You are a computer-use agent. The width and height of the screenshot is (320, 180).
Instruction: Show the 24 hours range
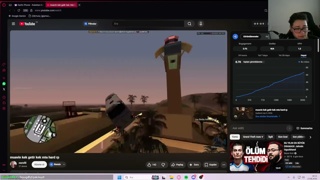click(x=242, y=55)
